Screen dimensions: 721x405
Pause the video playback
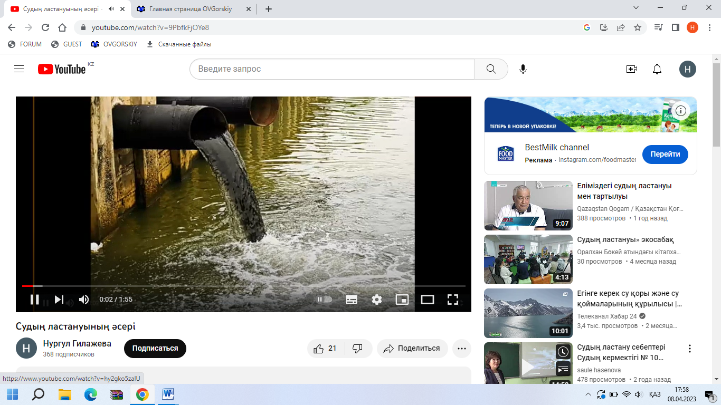click(x=34, y=300)
